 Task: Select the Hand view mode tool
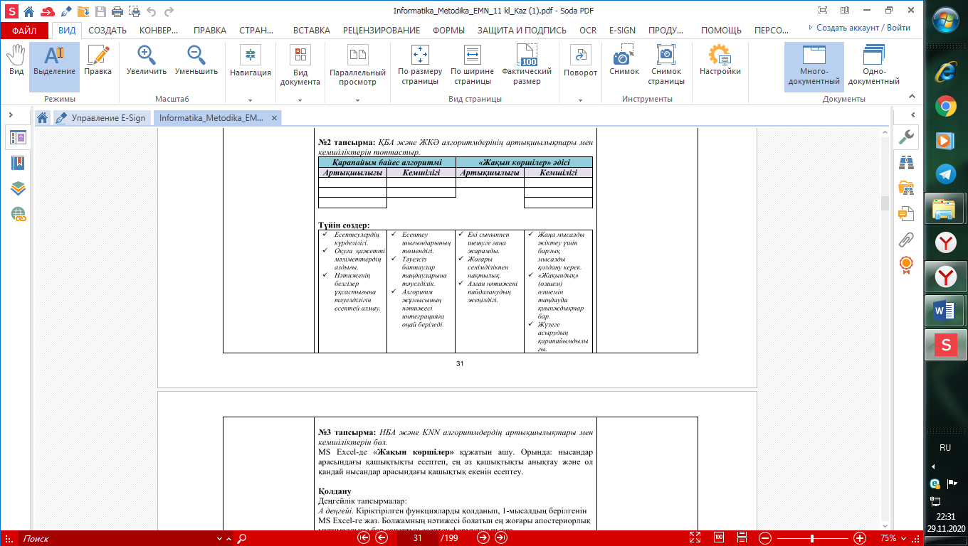[x=16, y=61]
